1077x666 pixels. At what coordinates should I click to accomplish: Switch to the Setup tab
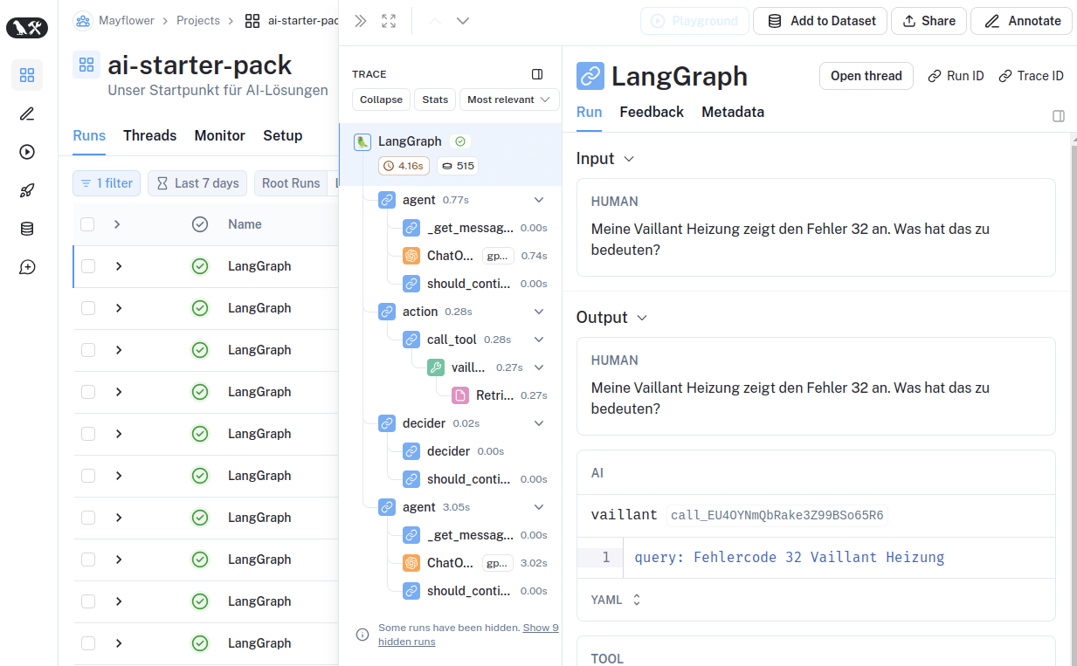[282, 135]
